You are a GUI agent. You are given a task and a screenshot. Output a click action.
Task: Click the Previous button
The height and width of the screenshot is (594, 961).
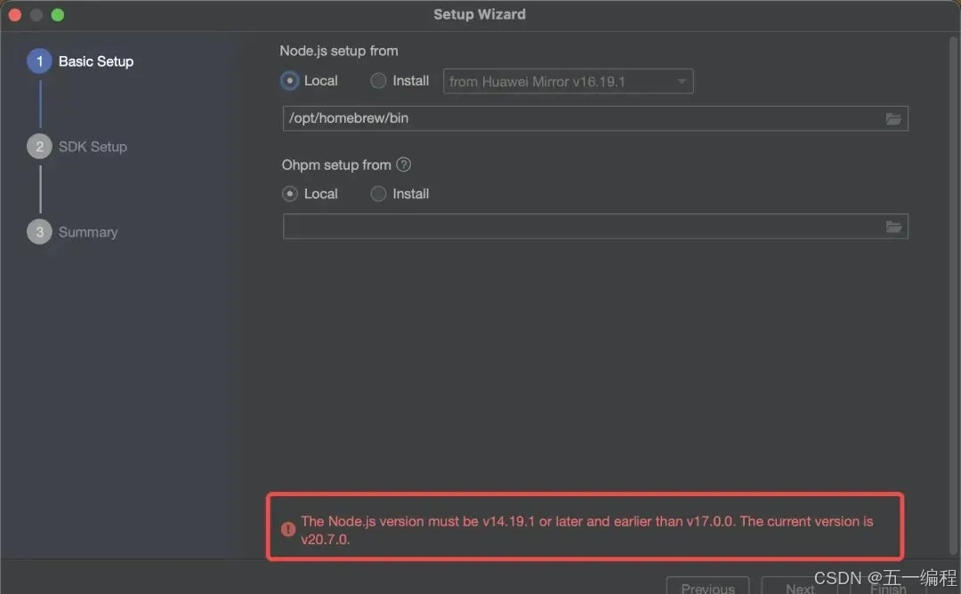(708, 586)
